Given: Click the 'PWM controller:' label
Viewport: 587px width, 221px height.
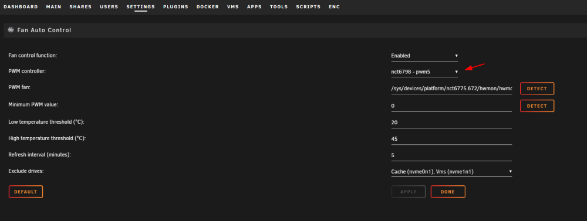Looking at the screenshot, I should [x=27, y=71].
